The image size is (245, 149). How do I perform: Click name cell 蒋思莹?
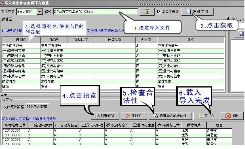pos(219,135)
